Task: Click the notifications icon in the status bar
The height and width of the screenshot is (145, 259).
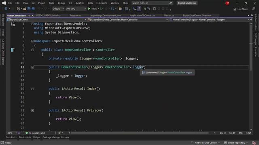Action: (x=254, y=143)
